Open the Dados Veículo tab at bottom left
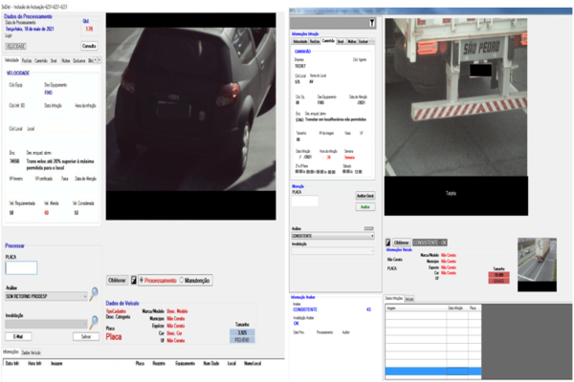Screen dimensions: 574x382 click(x=30, y=352)
